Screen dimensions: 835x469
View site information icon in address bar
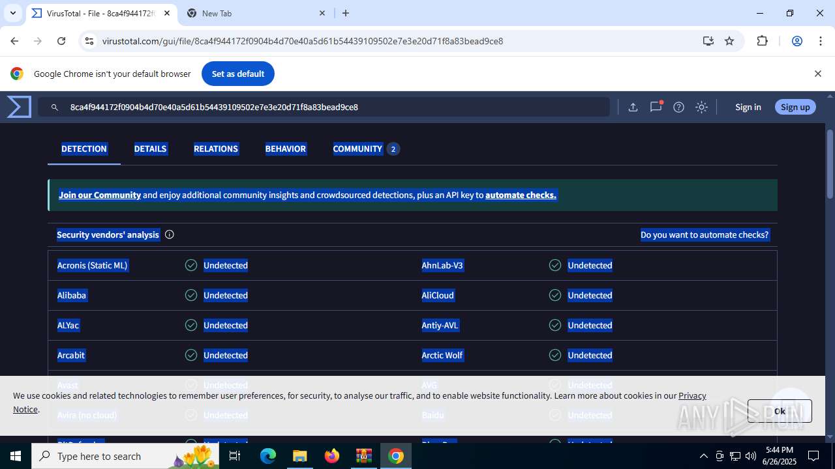pos(89,41)
